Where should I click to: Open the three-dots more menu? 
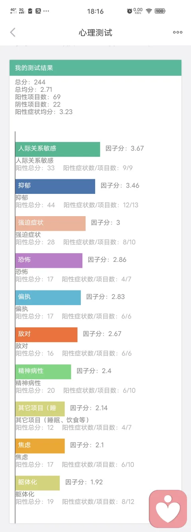177,33
